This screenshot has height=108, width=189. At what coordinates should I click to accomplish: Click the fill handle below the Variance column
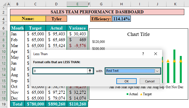(x=88, y=101)
